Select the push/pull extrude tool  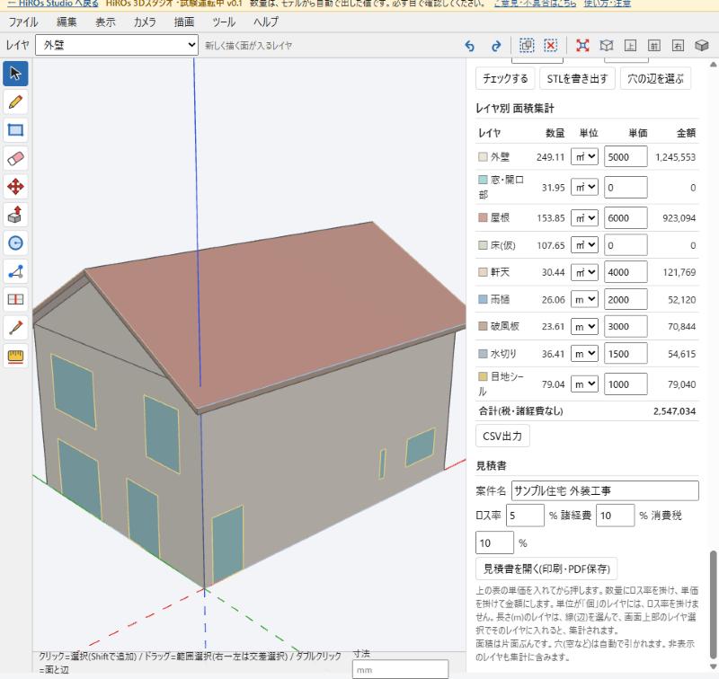15,215
